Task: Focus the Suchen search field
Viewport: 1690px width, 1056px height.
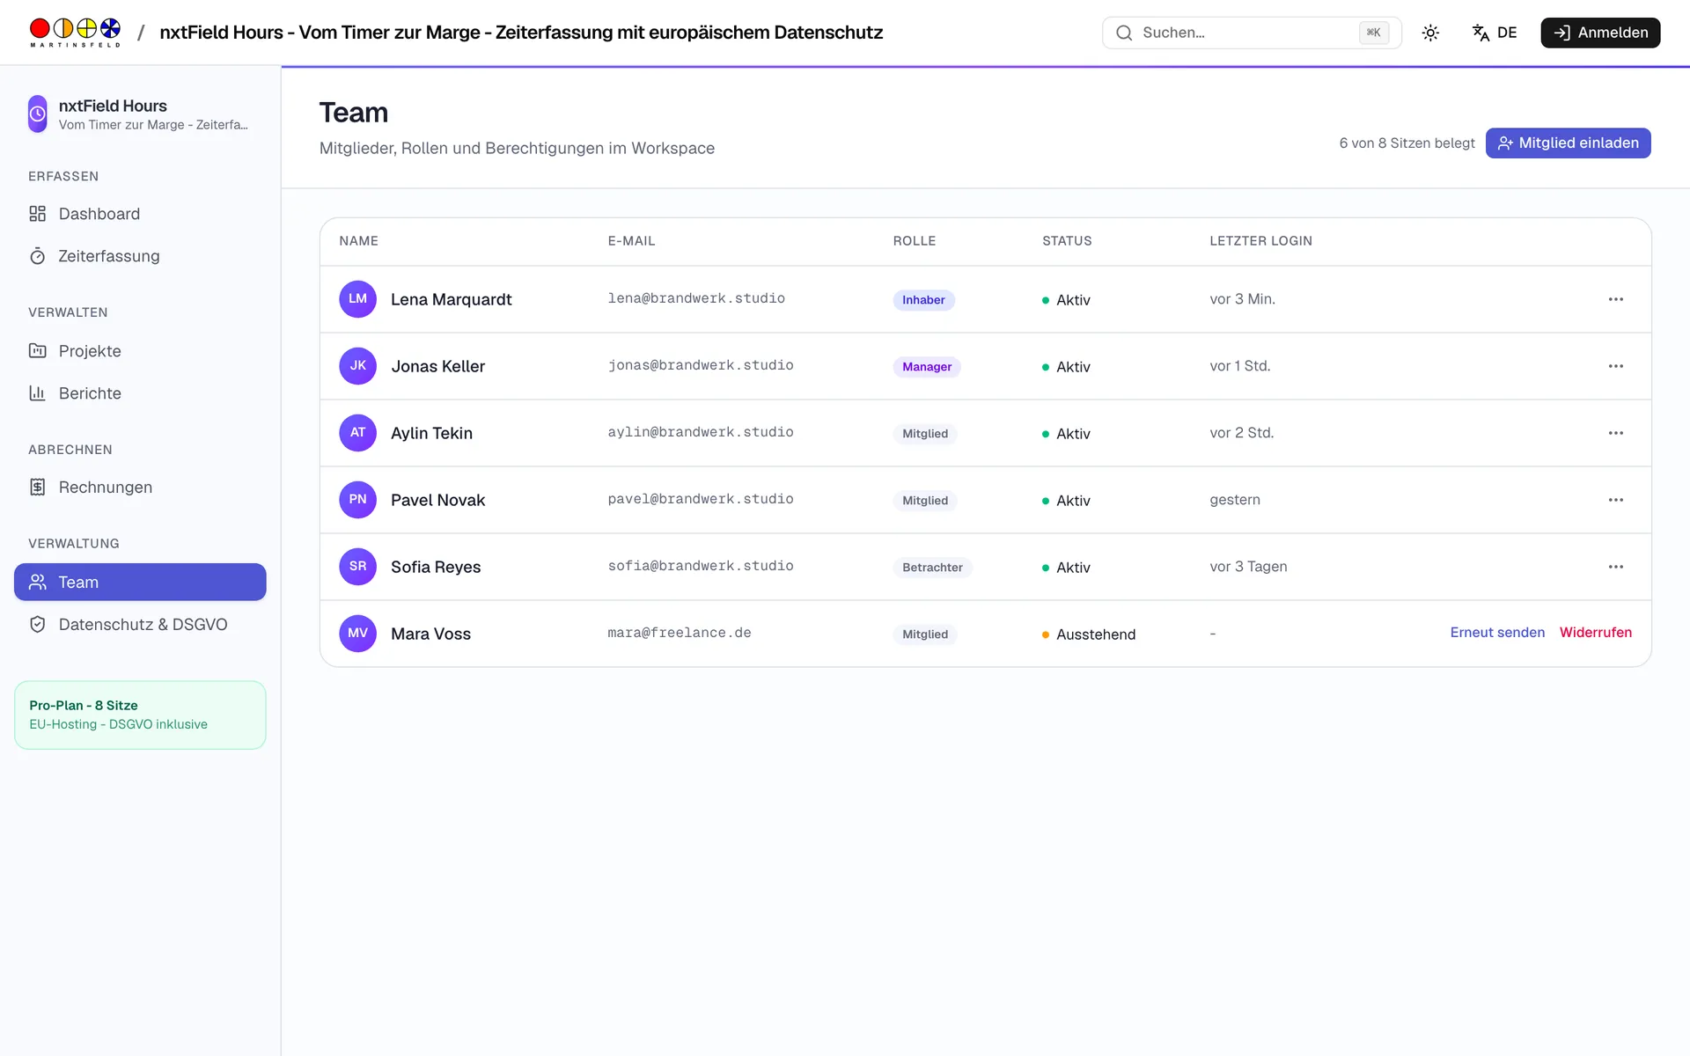Action: coord(1252,33)
